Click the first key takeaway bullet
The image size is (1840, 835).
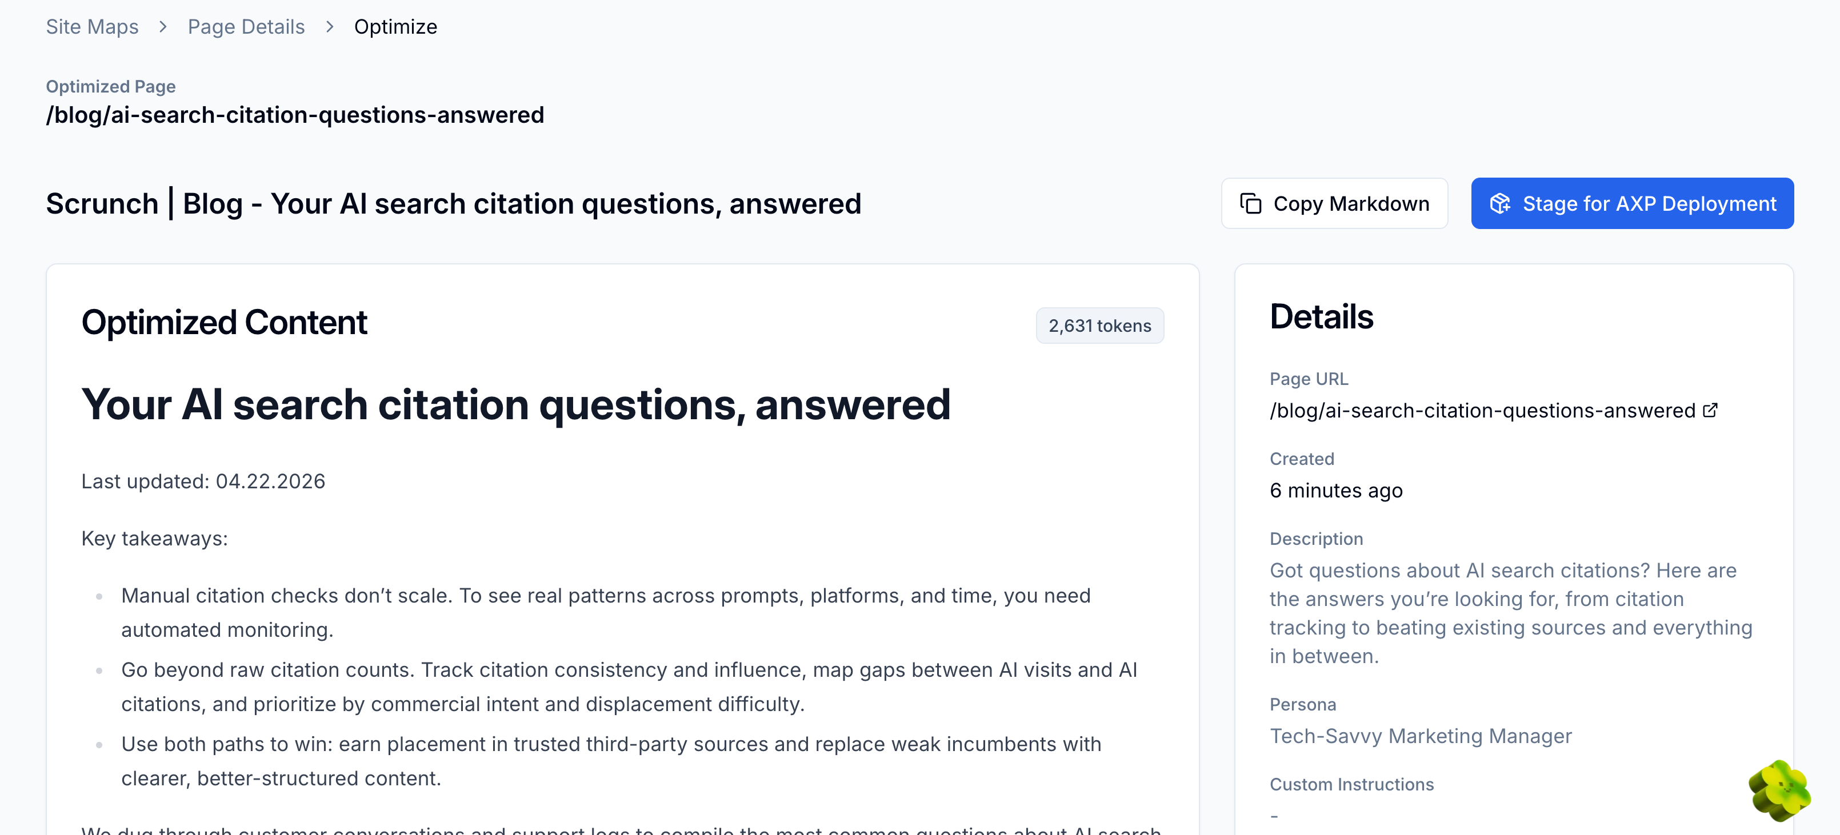[606, 612]
